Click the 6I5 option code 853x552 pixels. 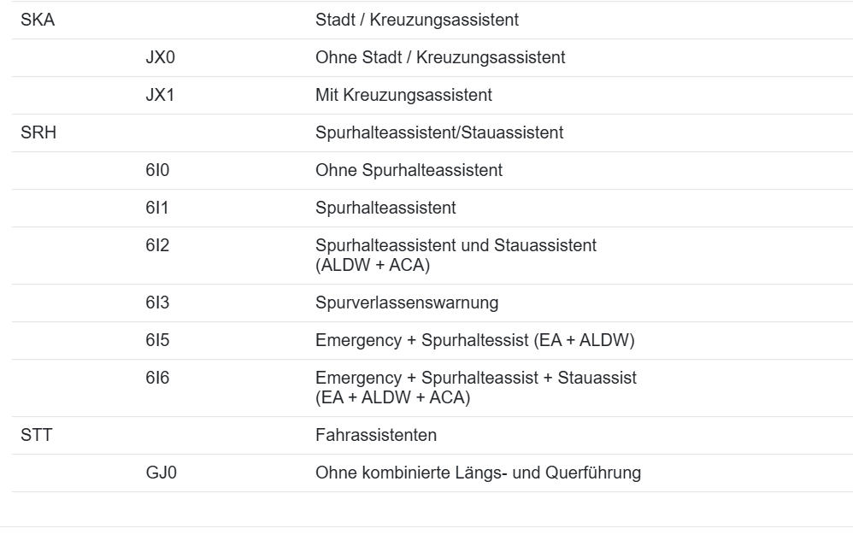click(157, 341)
